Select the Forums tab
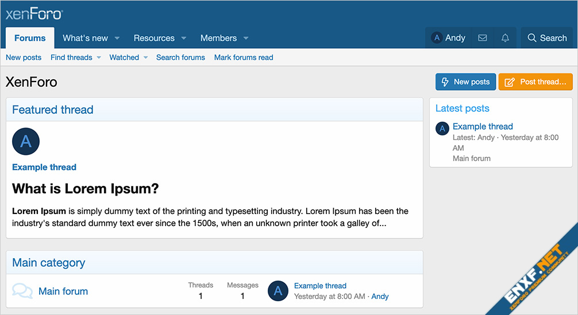Screen dimensions: 578x315 pyautogui.click(x=30, y=38)
